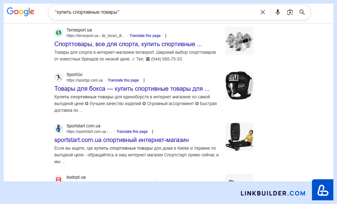
Task: Click the SportGo favicon
Action: [59, 77]
